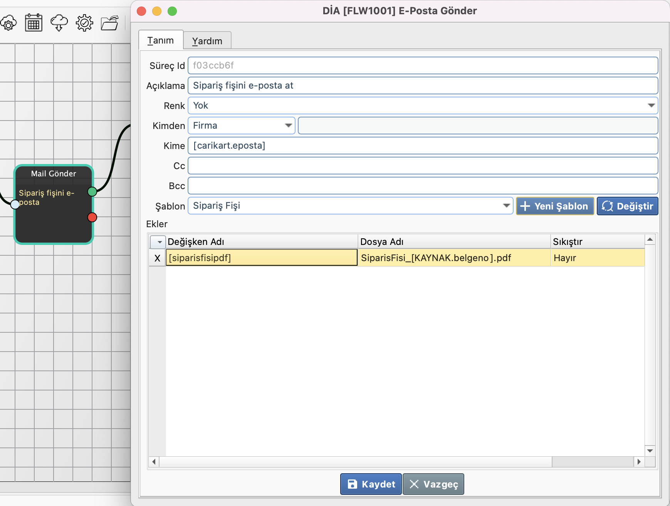
Task: Click into the Cc input field
Action: (422, 166)
